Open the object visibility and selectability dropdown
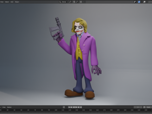 pos(136,2)
